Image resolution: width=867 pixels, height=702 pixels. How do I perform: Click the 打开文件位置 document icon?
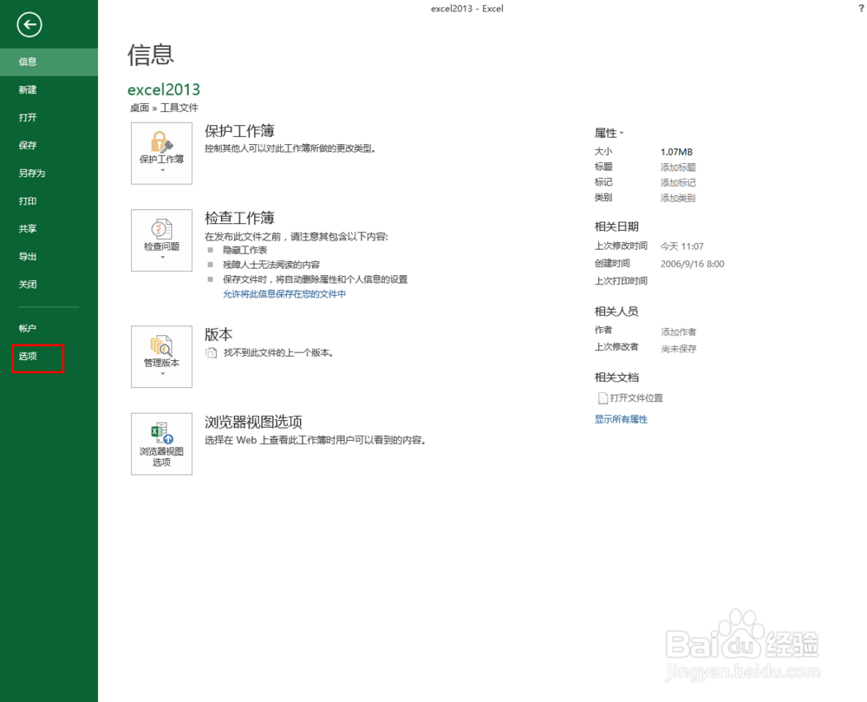click(603, 397)
